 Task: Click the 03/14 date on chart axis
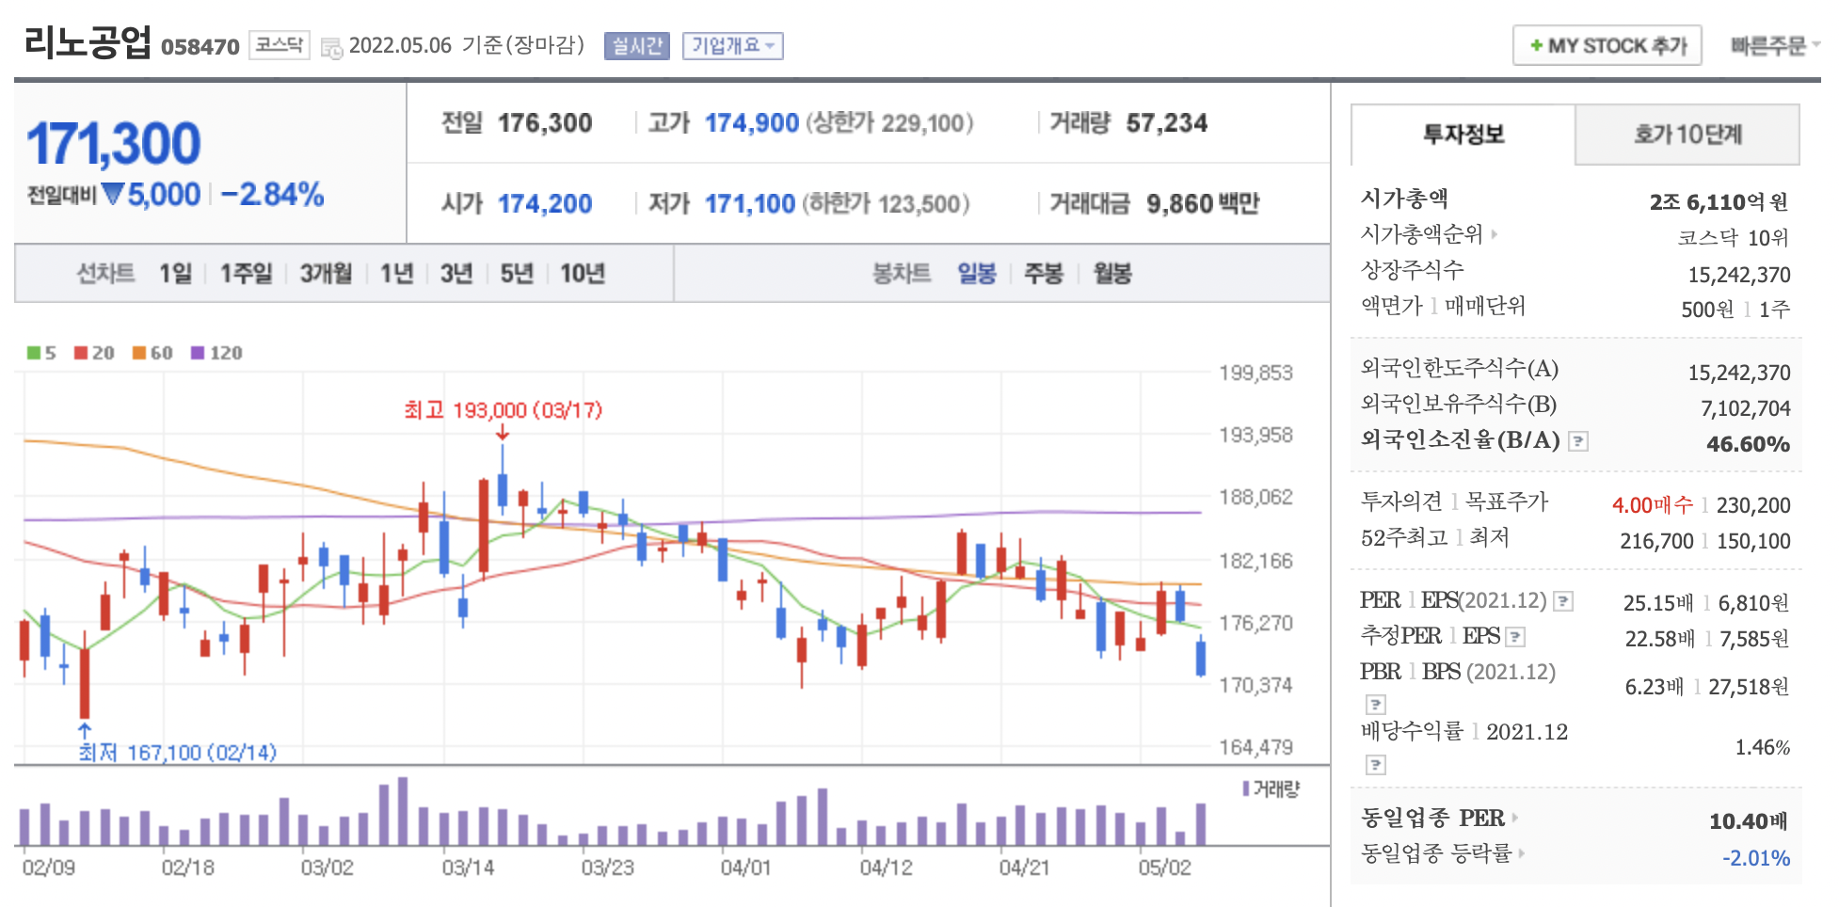(x=468, y=867)
